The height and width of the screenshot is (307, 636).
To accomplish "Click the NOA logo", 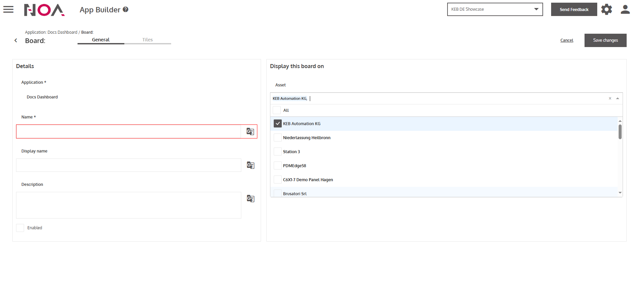I will pyautogui.click(x=44, y=10).
